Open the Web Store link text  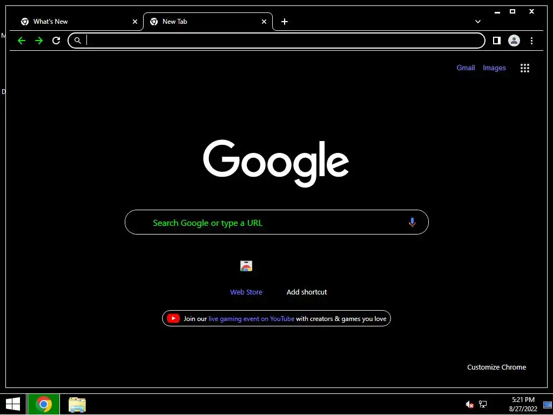click(246, 292)
